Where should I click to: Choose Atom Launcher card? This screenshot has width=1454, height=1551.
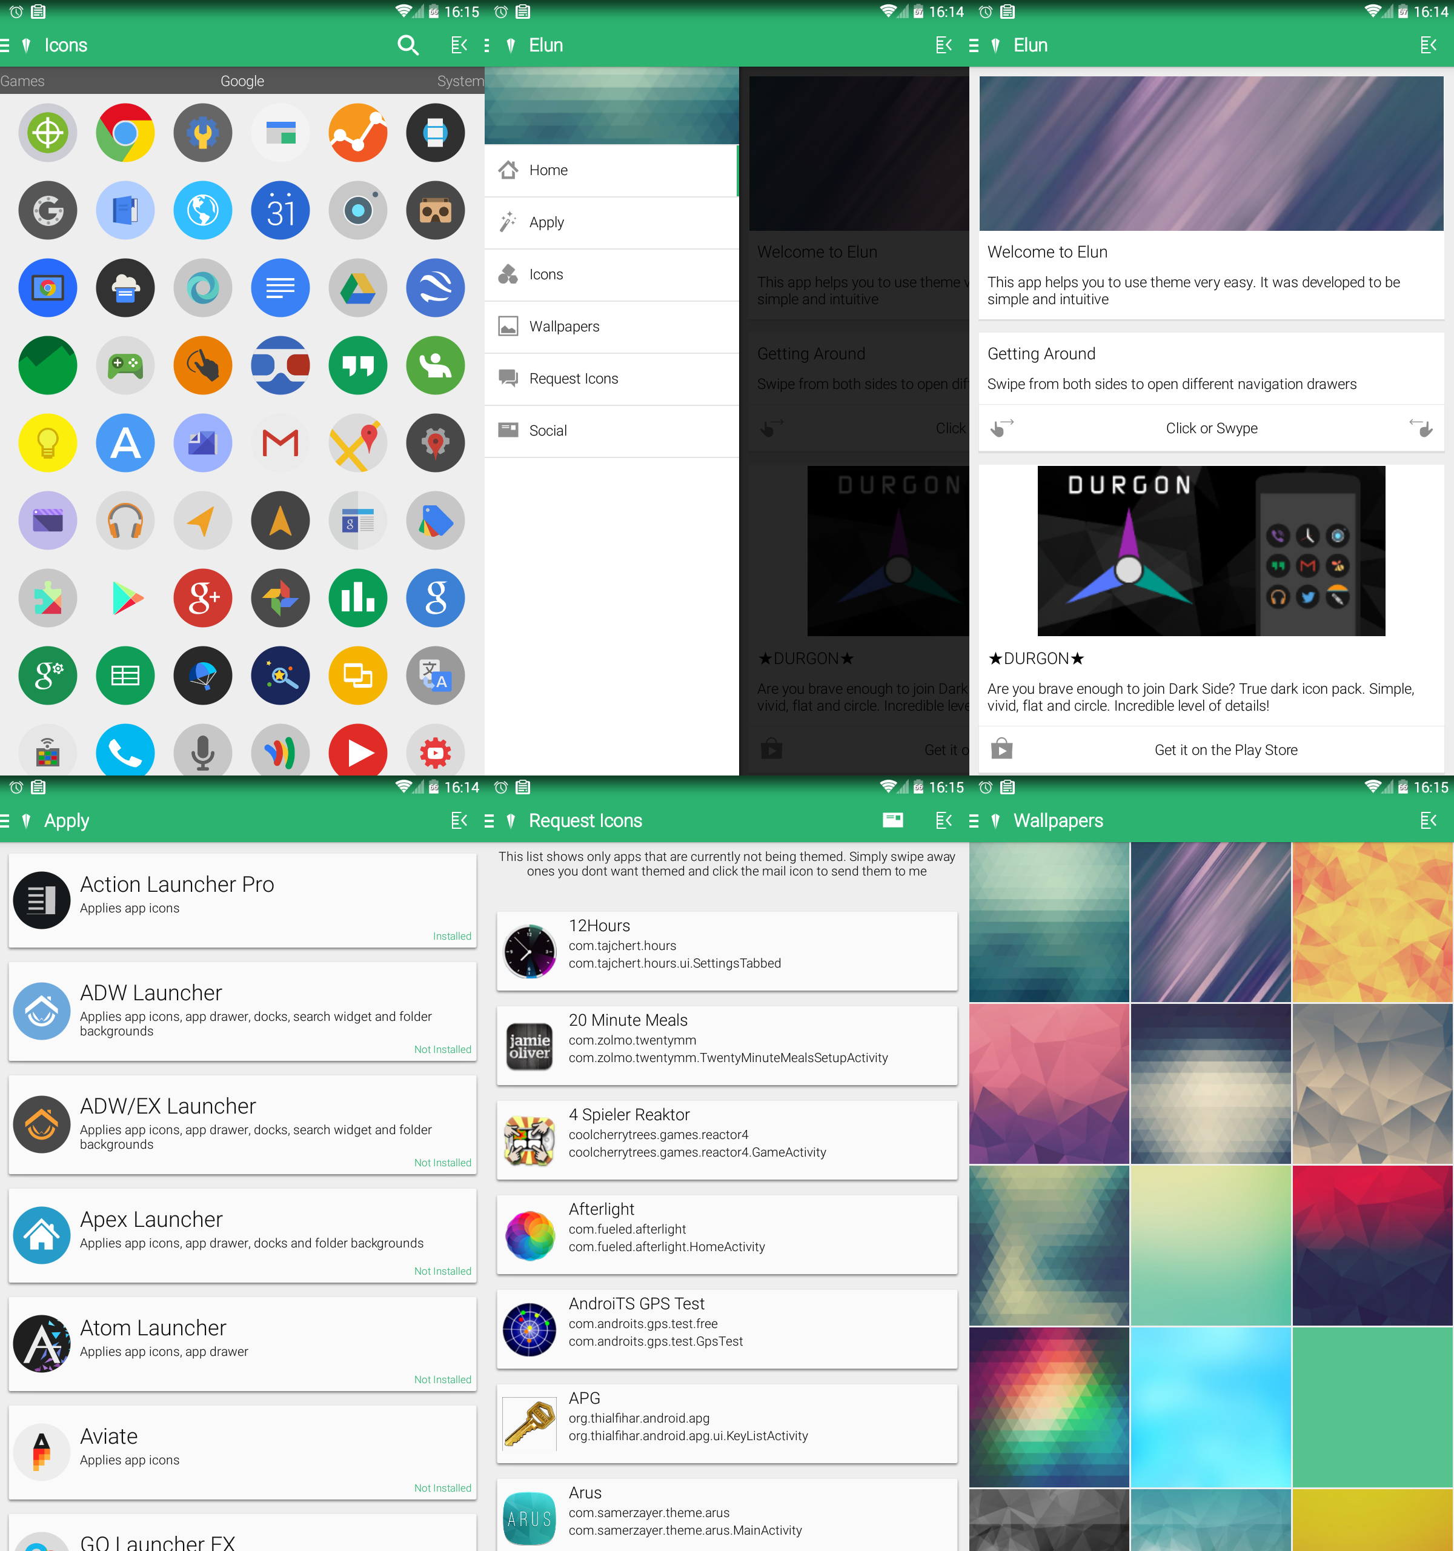click(x=242, y=1343)
